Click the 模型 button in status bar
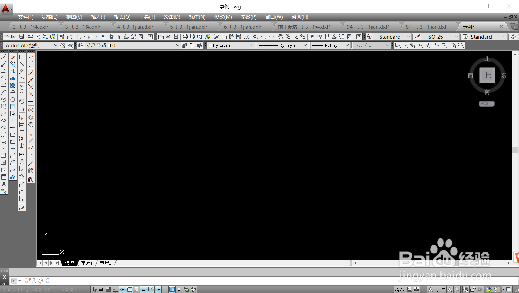 400,289
